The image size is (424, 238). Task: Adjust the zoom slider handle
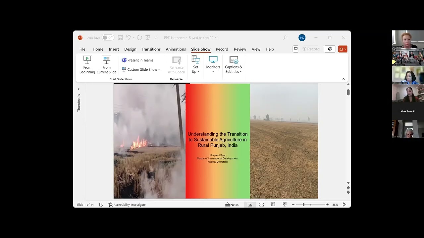click(x=303, y=205)
